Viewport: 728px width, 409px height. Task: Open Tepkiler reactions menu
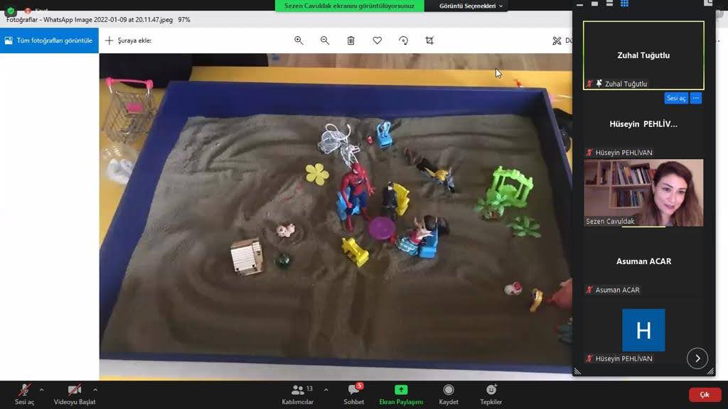491,394
